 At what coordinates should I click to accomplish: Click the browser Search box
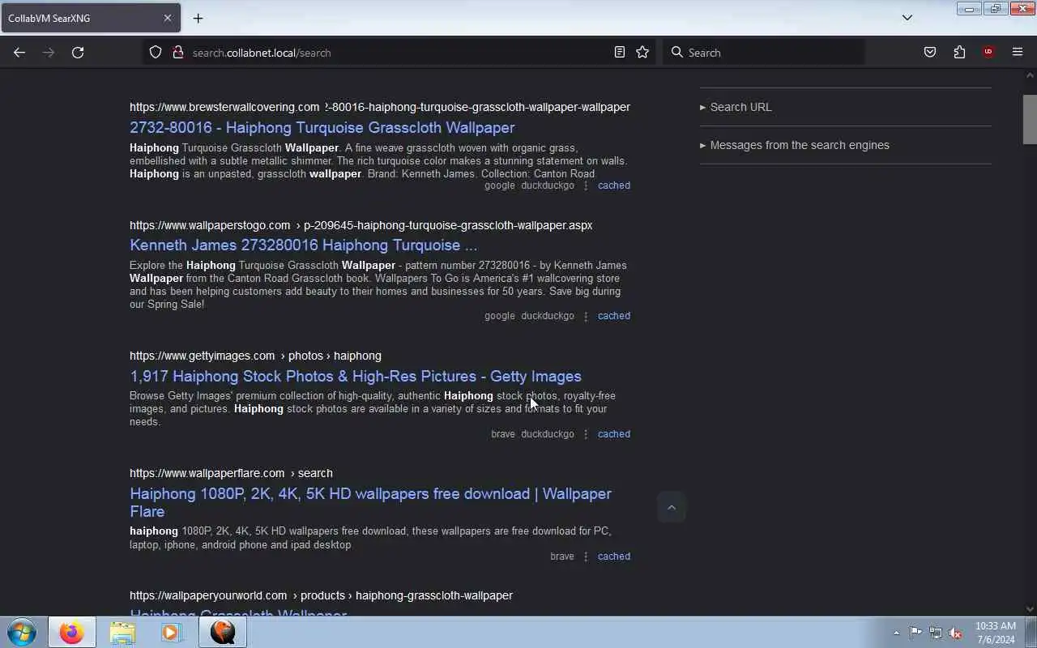pyautogui.click(x=763, y=52)
